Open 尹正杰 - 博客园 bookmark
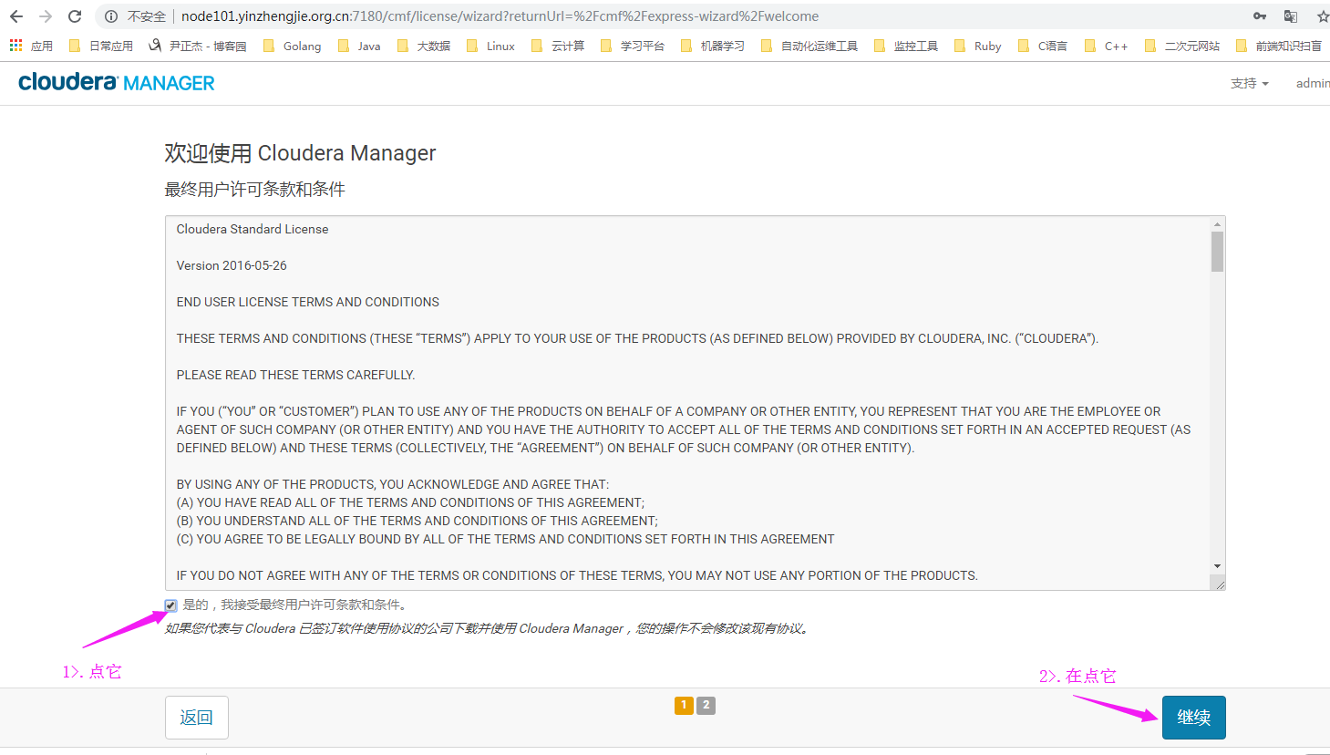1330x755 pixels. click(x=198, y=46)
